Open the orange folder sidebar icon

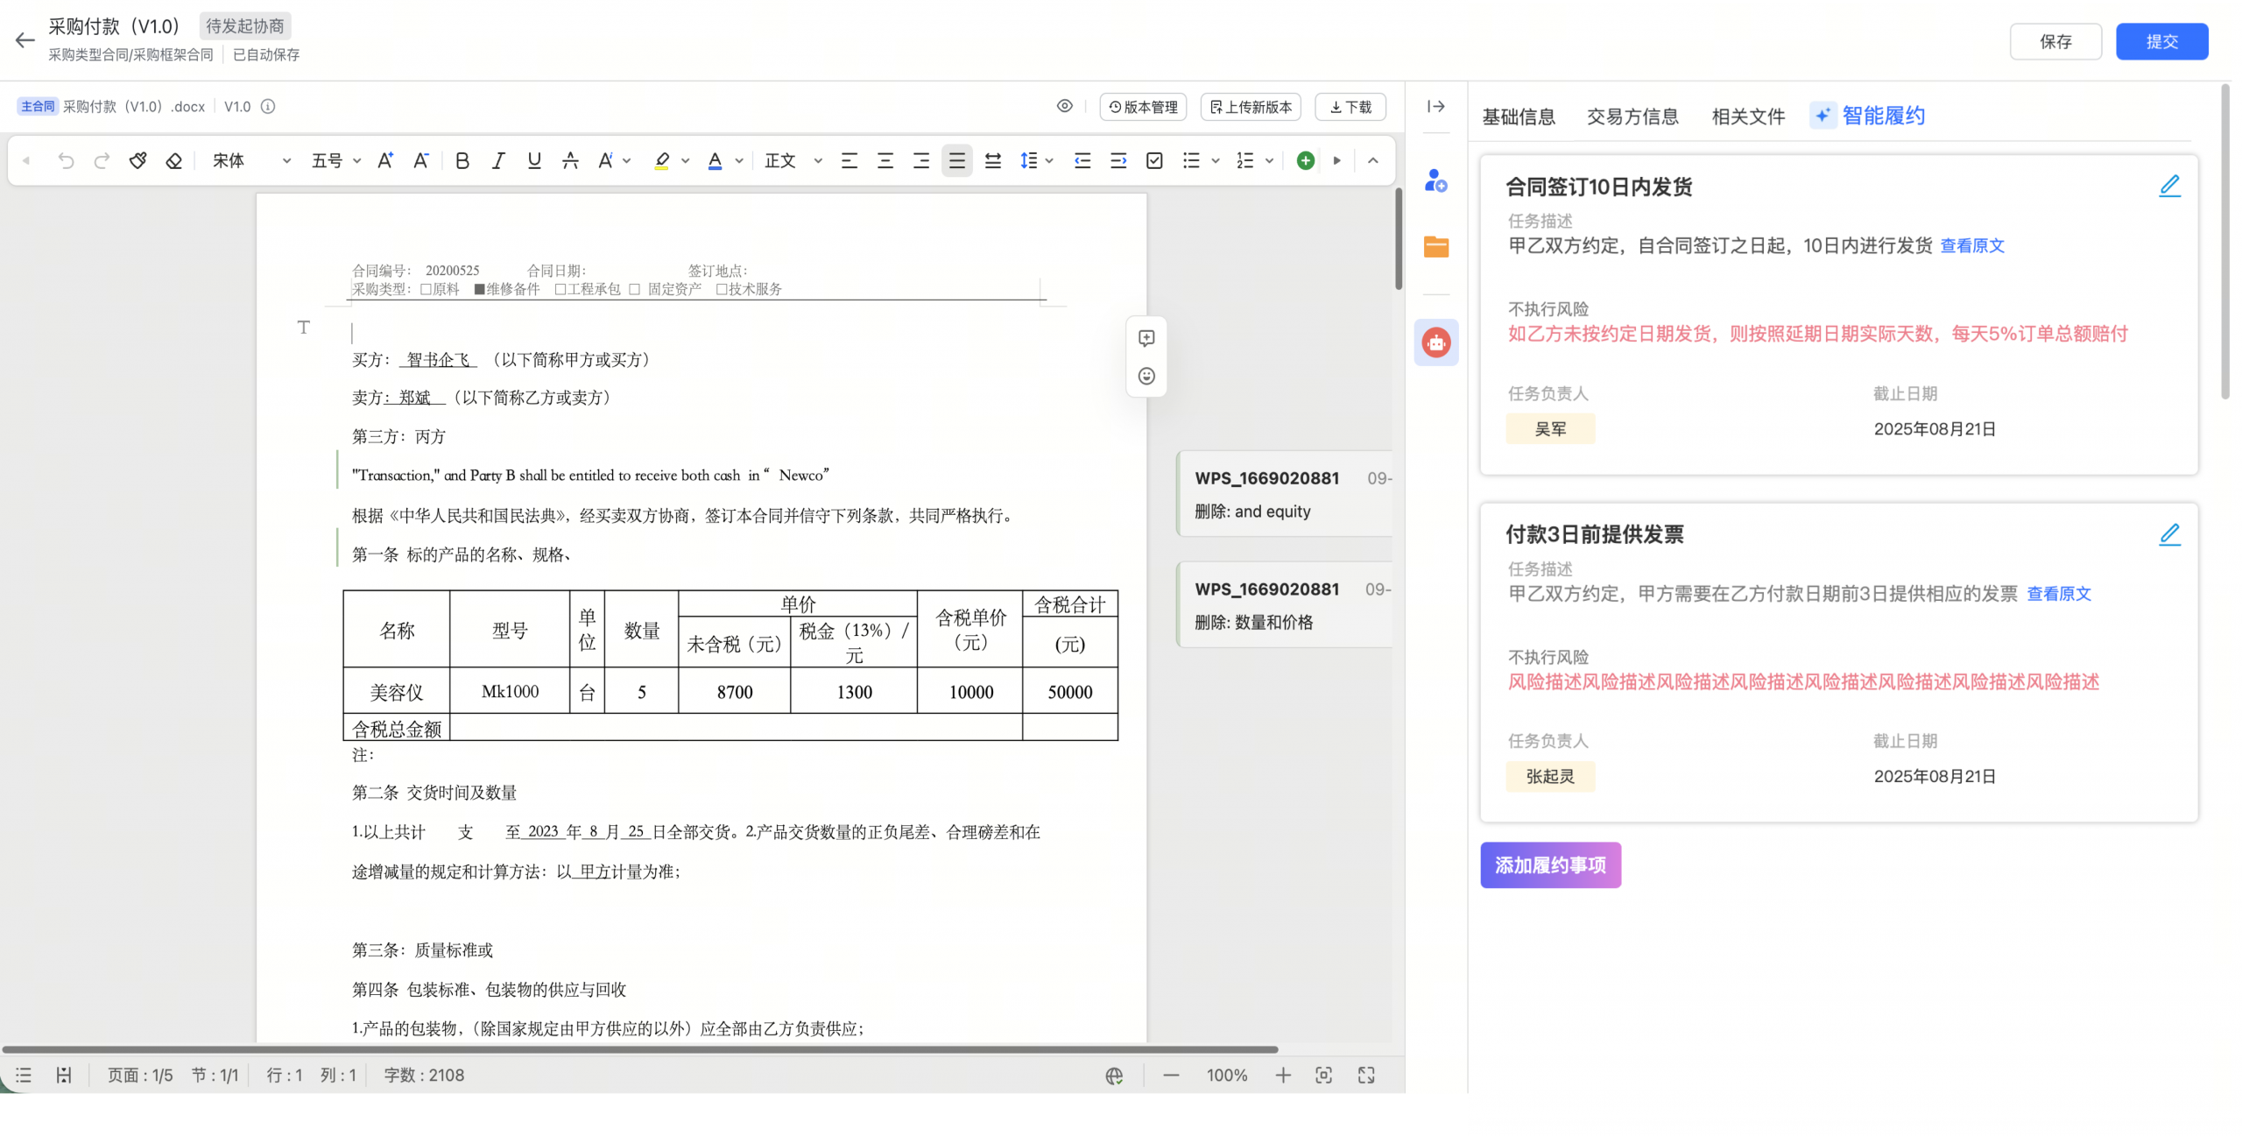1435,247
